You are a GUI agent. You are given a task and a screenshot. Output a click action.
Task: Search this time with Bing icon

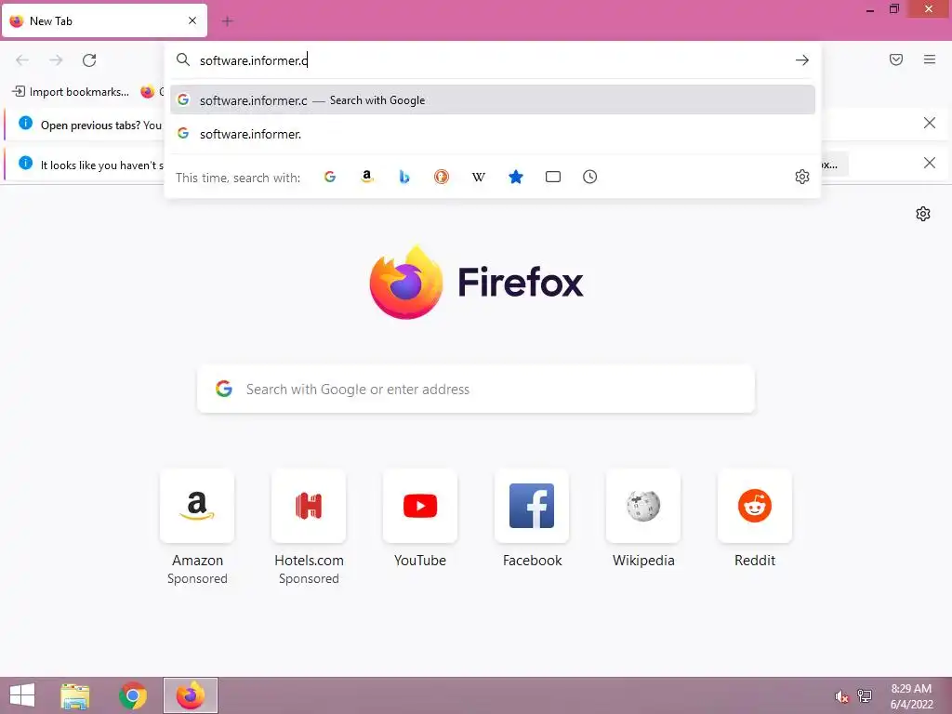pyautogui.click(x=404, y=177)
